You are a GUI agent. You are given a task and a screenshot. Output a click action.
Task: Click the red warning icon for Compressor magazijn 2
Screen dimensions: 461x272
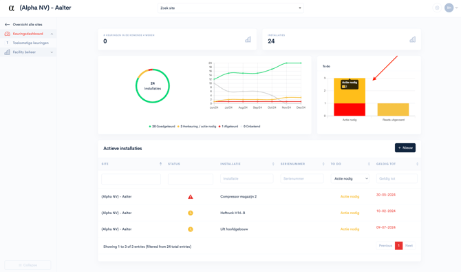[191, 197]
